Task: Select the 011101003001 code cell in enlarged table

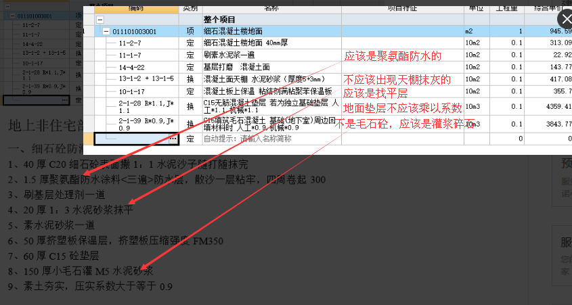Action: [137, 32]
